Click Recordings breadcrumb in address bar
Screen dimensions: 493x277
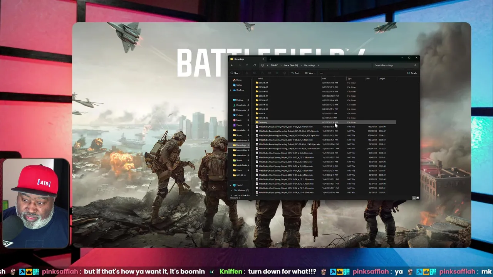coord(310,65)
